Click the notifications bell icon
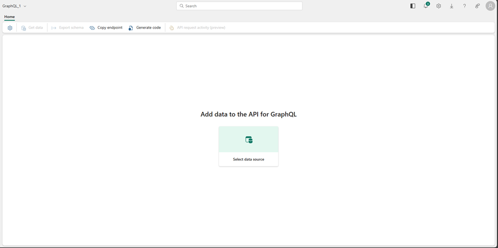The width and height of the screenshot is (498, 248). pos(426,6)
